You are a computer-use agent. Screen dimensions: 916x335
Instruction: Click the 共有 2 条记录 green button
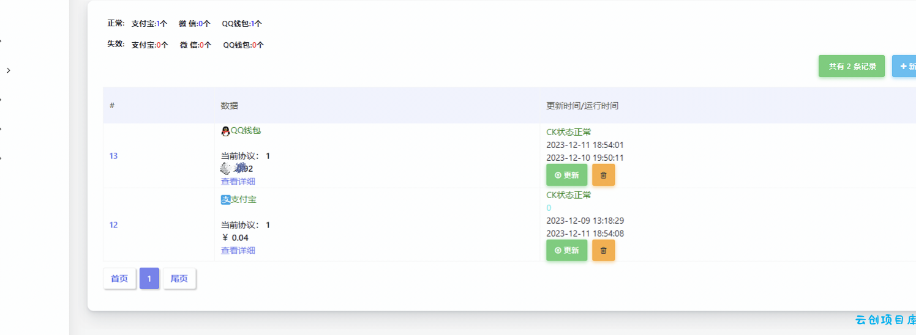[x=852, y=66]
